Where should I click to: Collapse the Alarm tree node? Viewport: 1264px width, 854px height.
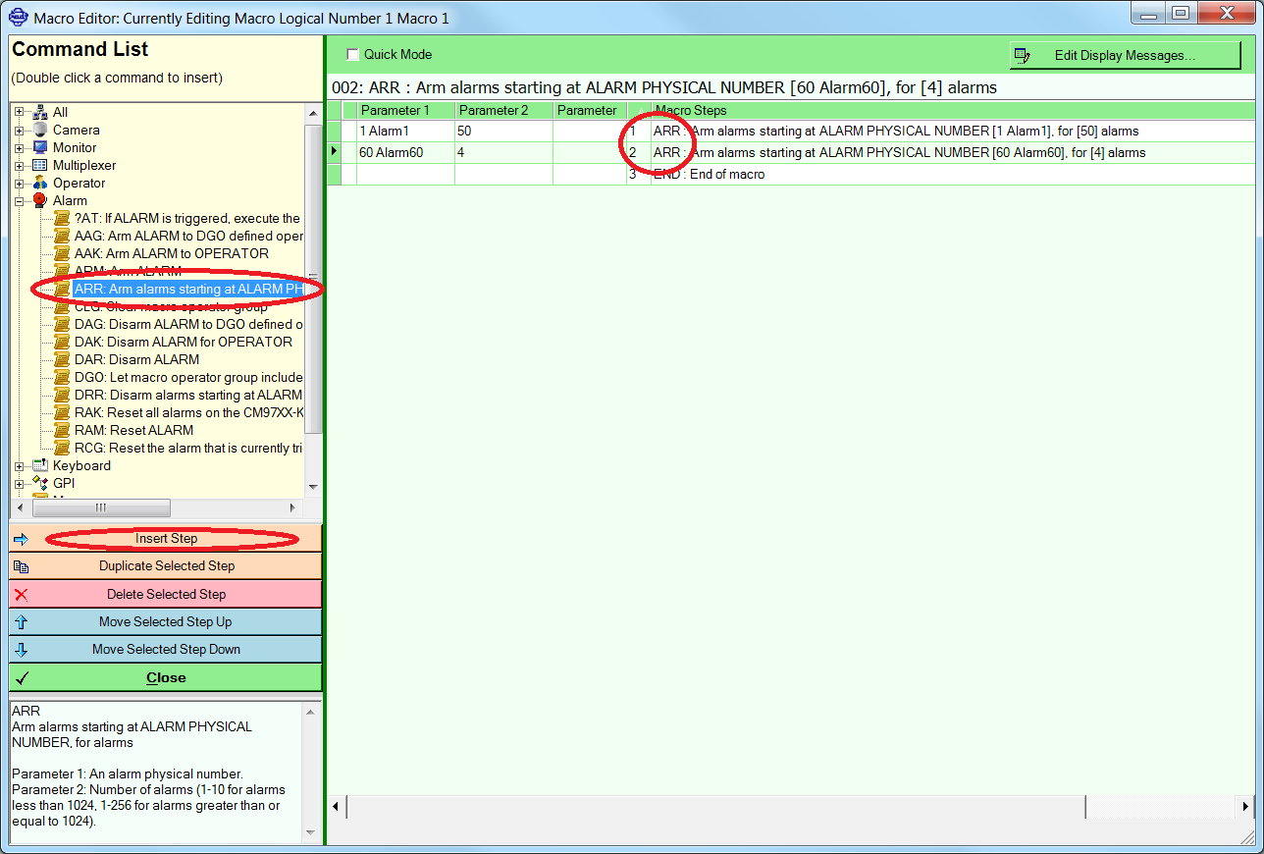click(20, 200)
